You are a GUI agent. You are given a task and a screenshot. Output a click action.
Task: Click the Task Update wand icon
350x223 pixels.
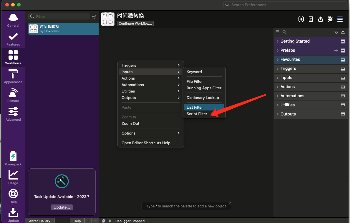(x=62, y=181)
